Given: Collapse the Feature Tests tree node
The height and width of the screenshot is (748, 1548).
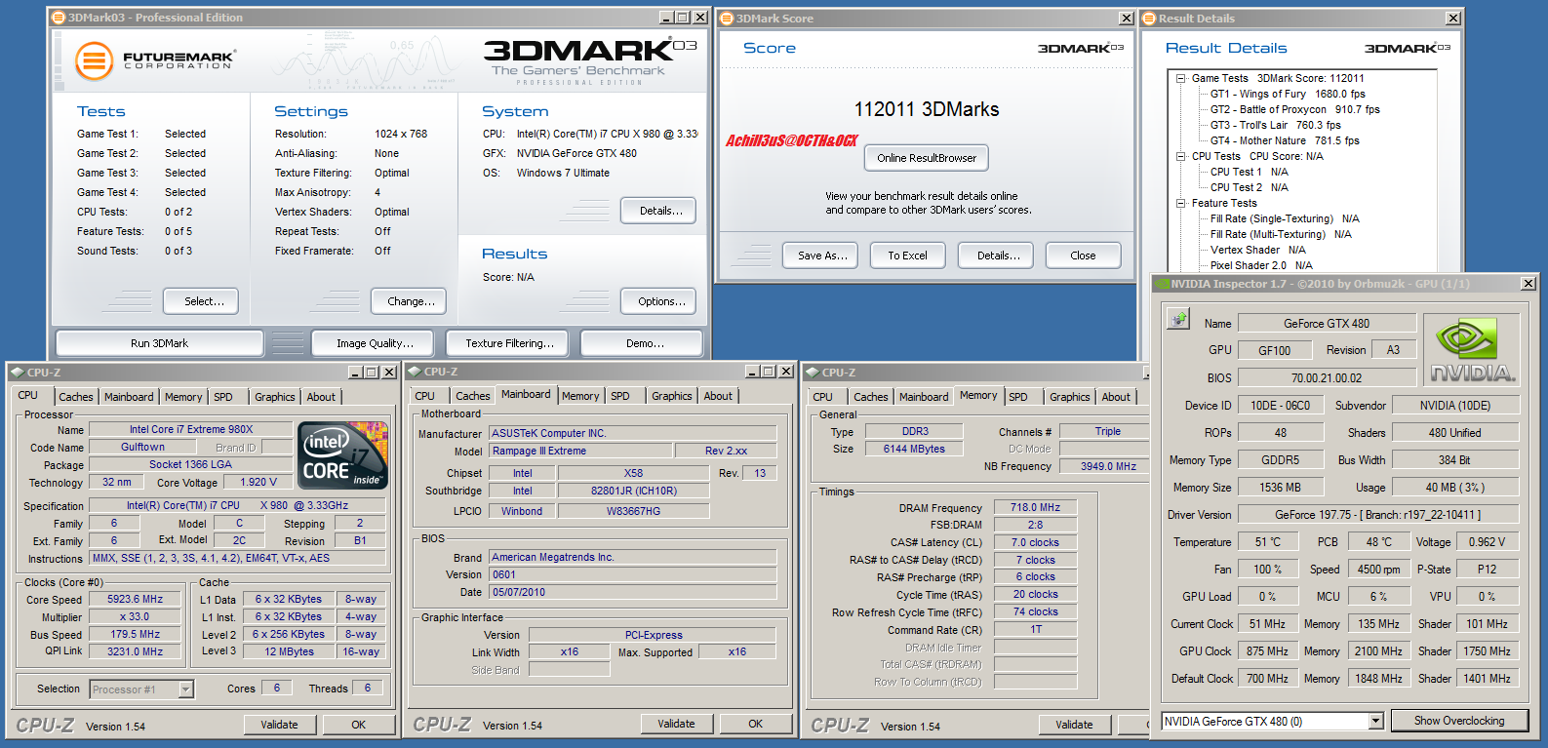Looking at the screenshot, I should coord(1180,203).
